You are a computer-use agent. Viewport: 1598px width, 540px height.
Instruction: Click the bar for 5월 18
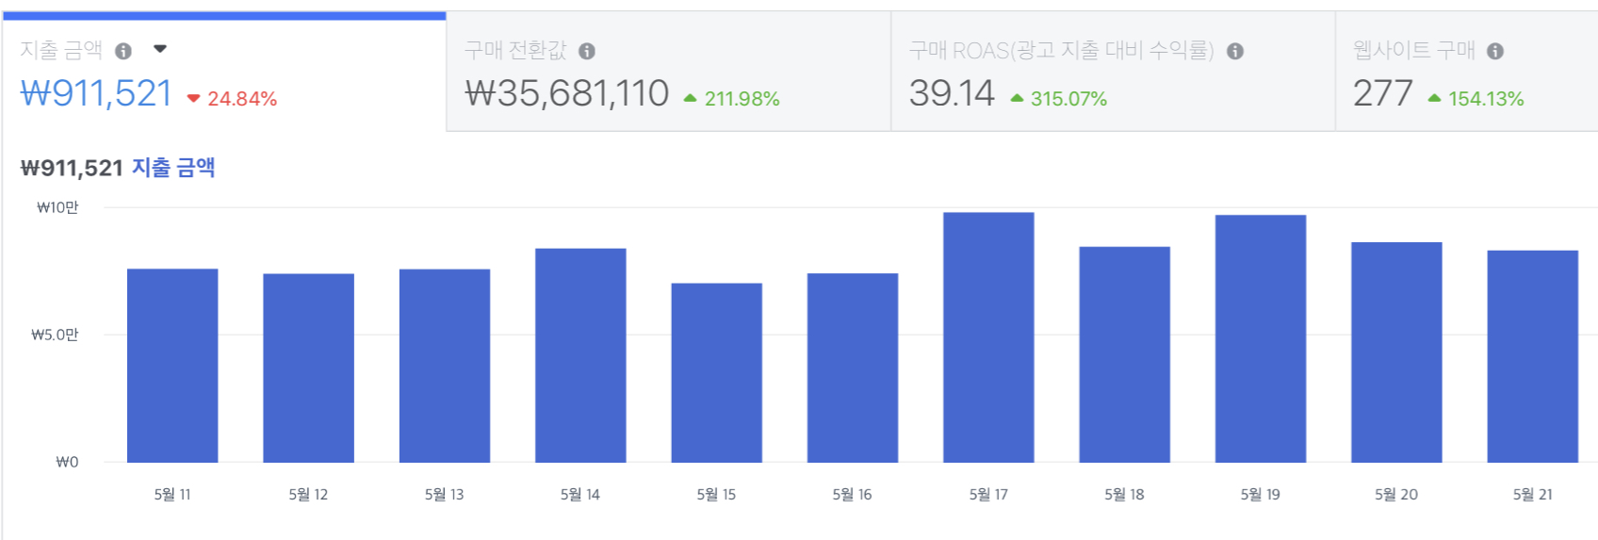[x=1125, y=354]
